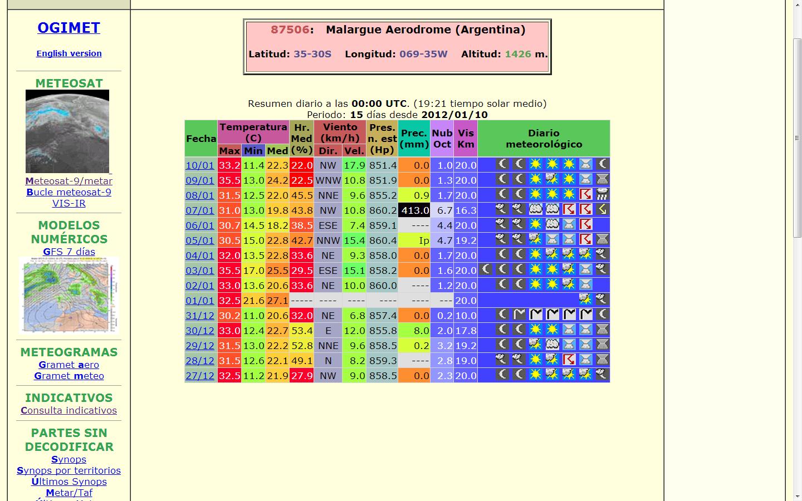The width and height of the screenshot is (802, 501).
Task: Click the grey night anvil icon in the 30/12 row
Action: (602, 330)
